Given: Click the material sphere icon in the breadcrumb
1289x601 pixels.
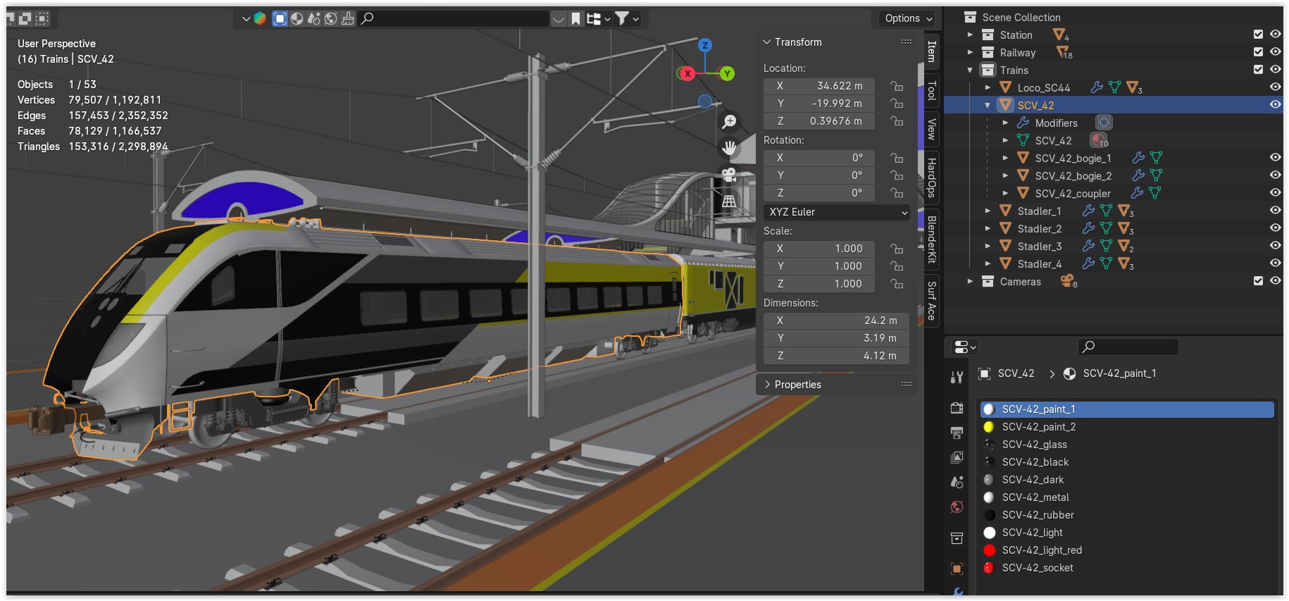Looking at the screenshot, I should 1069,373.
